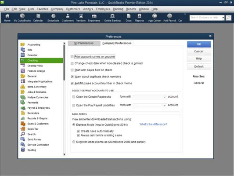Open Docs toolbar icon
Screen dimensions: 234x176
[x=129, y=18]
